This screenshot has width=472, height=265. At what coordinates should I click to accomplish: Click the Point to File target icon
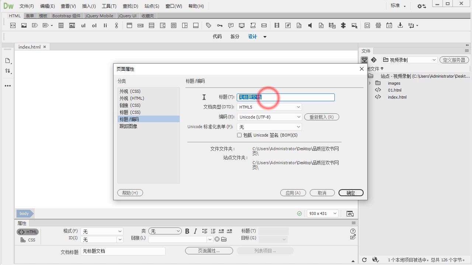point(217,239)
